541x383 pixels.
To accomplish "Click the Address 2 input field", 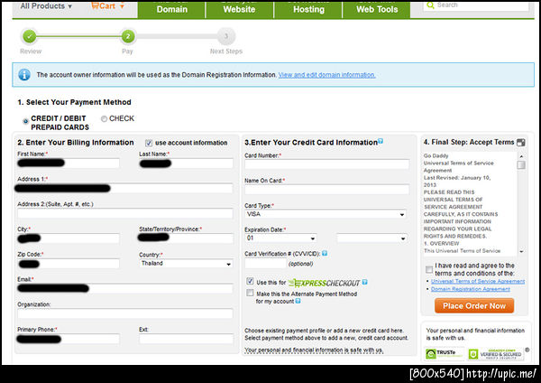I will pos(125,213).
